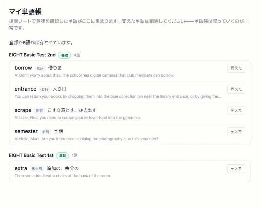Click the 基礎 badge beside Test 2nd

[64, 55]
